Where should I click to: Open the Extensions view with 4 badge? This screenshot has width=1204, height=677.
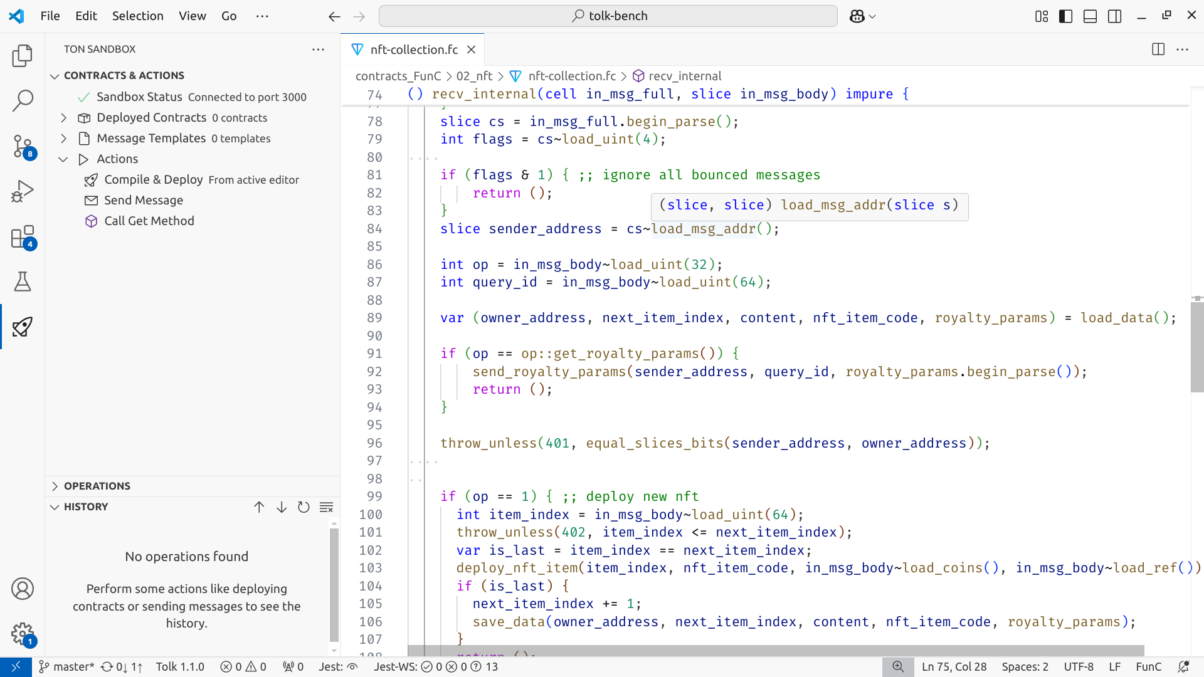pyautogui.click(x=23, y=237)
